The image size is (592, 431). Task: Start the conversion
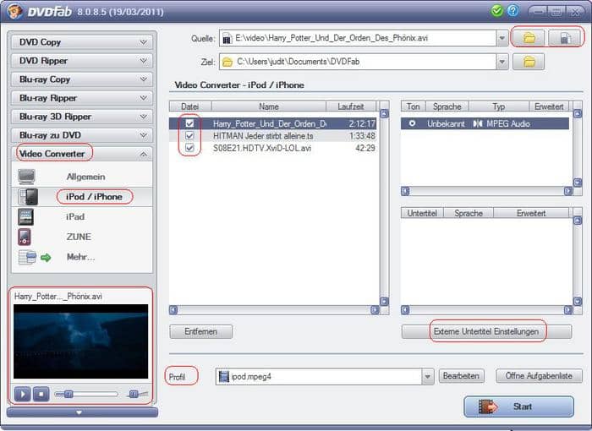click(x=518, y=406)
